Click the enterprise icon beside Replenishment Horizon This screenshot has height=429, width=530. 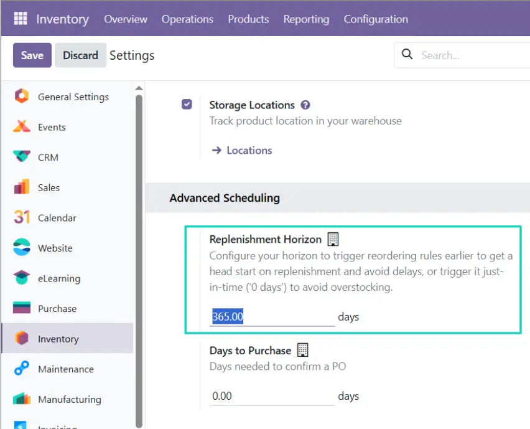tap(332, 238)
